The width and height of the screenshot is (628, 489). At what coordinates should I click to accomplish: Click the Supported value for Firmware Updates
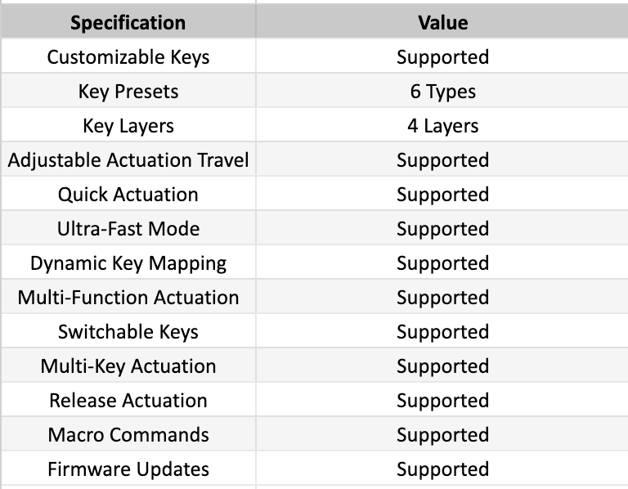442,469
